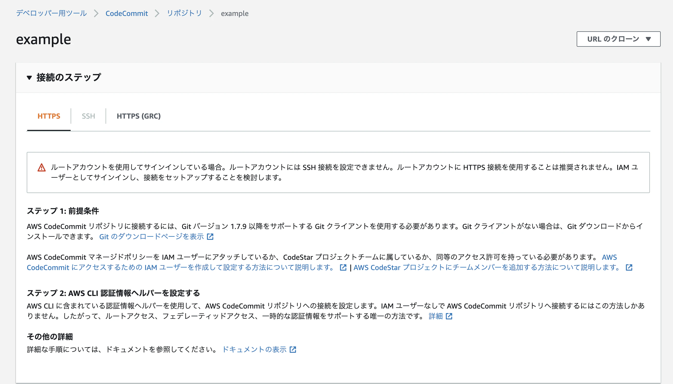Click external-link icon next to ドキュメントの表示
Screen dimensions: 673x384
pos(293,349)
